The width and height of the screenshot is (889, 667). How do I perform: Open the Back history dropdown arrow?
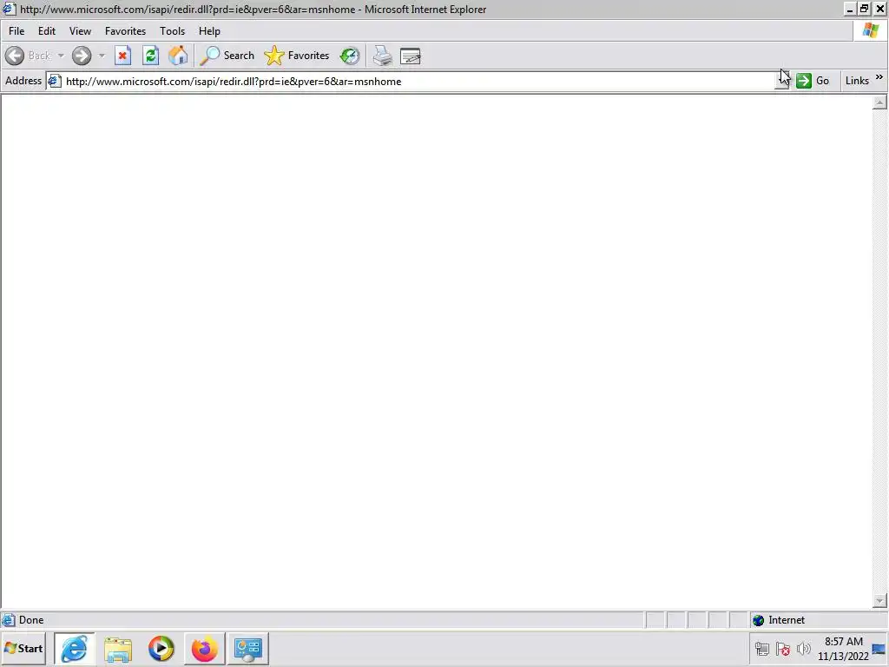click(x=61, y=56)
